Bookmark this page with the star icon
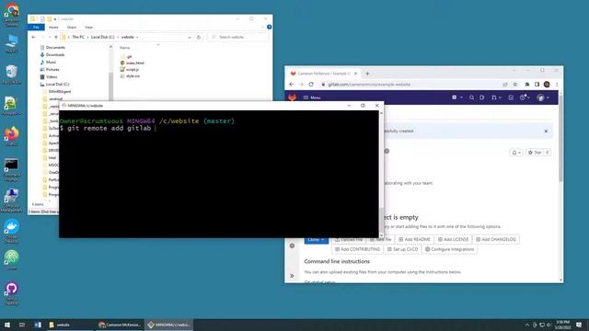This screenshot has width=589, height=331. point(515,85)
